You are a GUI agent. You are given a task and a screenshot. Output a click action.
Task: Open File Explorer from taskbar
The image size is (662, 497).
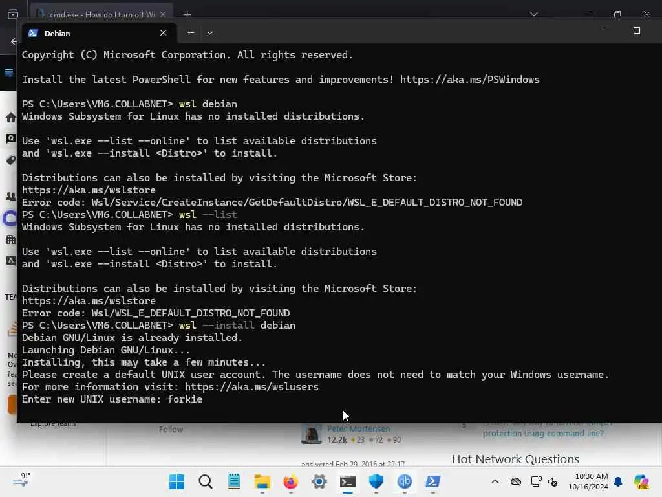click(262, 481)
